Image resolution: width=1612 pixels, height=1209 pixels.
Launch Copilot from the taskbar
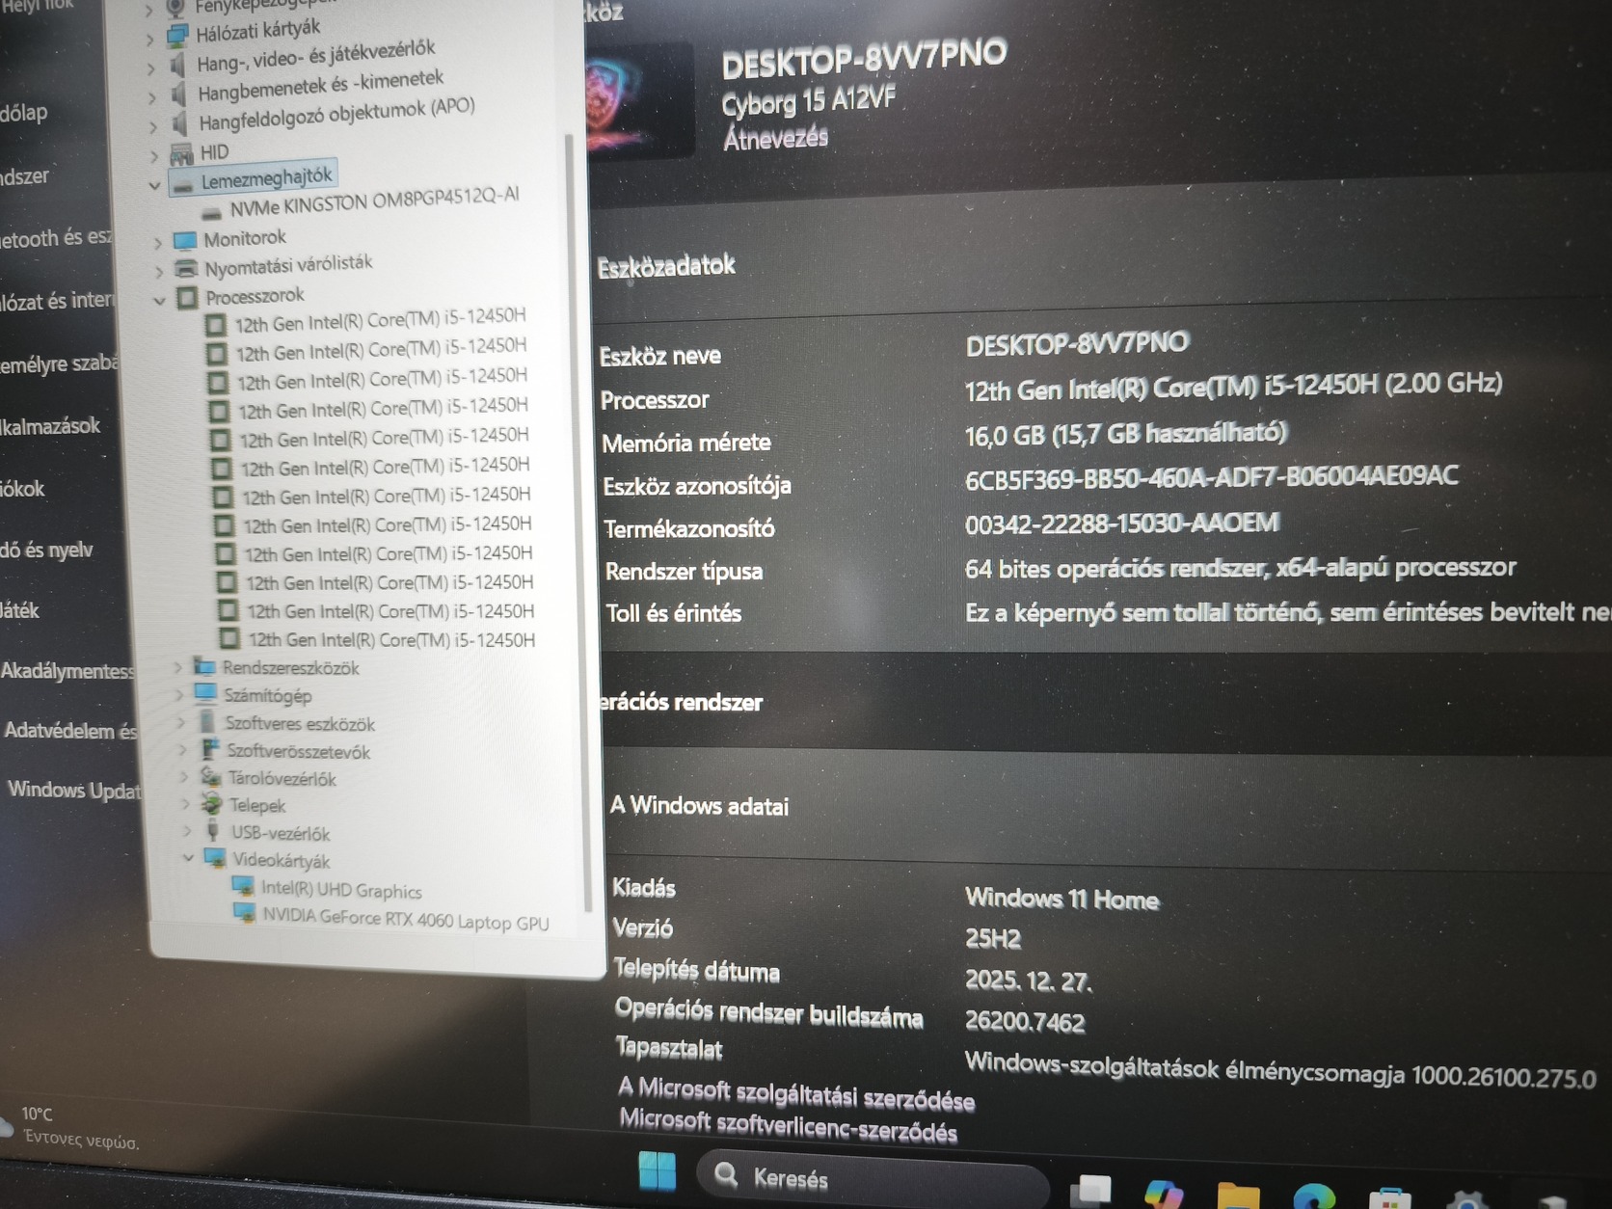1164,1195
